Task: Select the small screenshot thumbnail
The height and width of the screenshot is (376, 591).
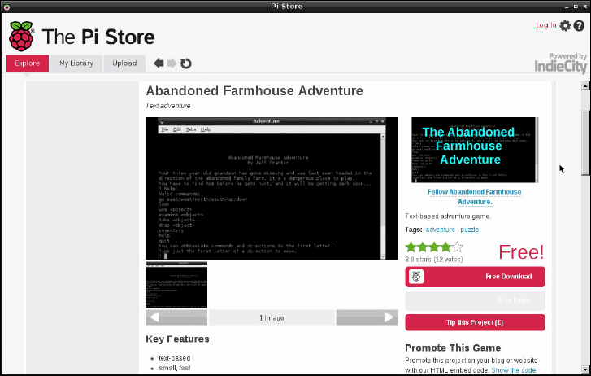Action: (x=176, y=285)
